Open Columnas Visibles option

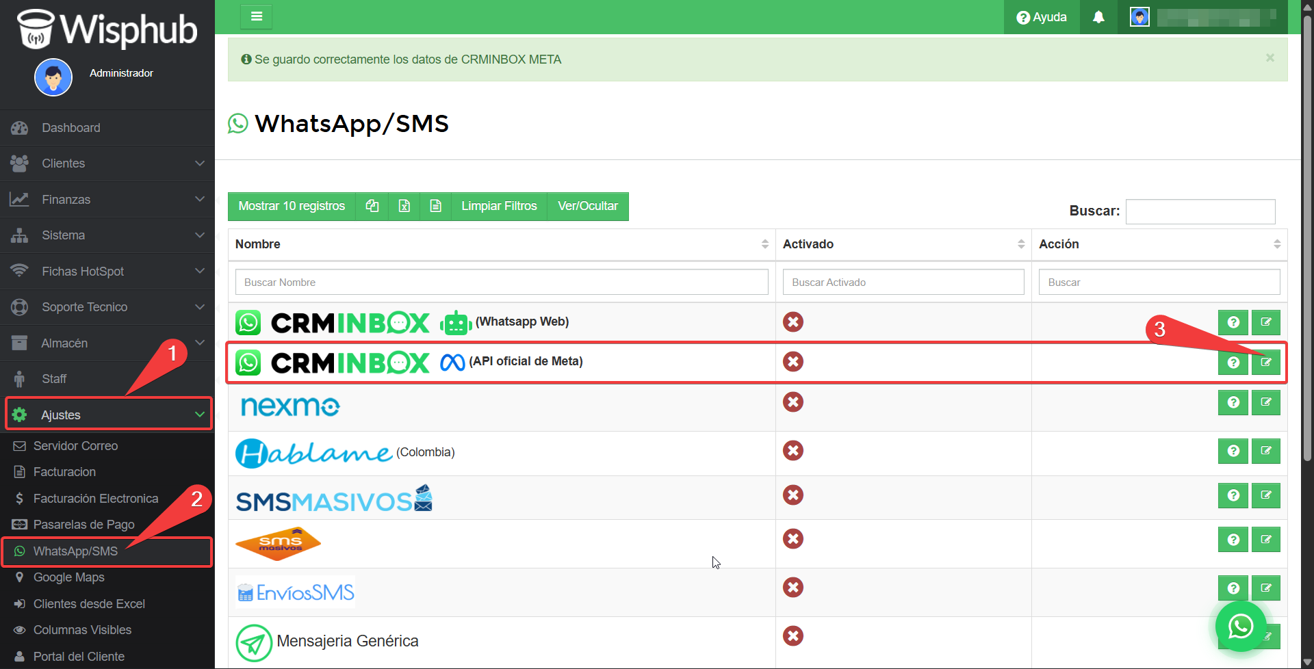(x=107, y=630)
